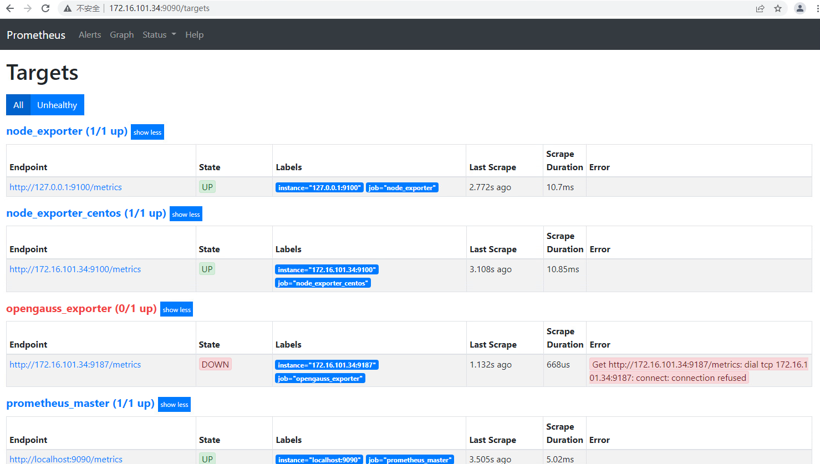Click job="node_exporter" label badge

point(402,187)
